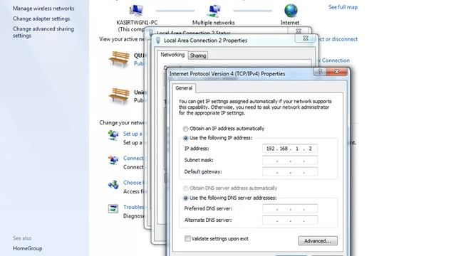
Task: Close the Local Area Connection 2 Status window
Action: click(299, 31)
